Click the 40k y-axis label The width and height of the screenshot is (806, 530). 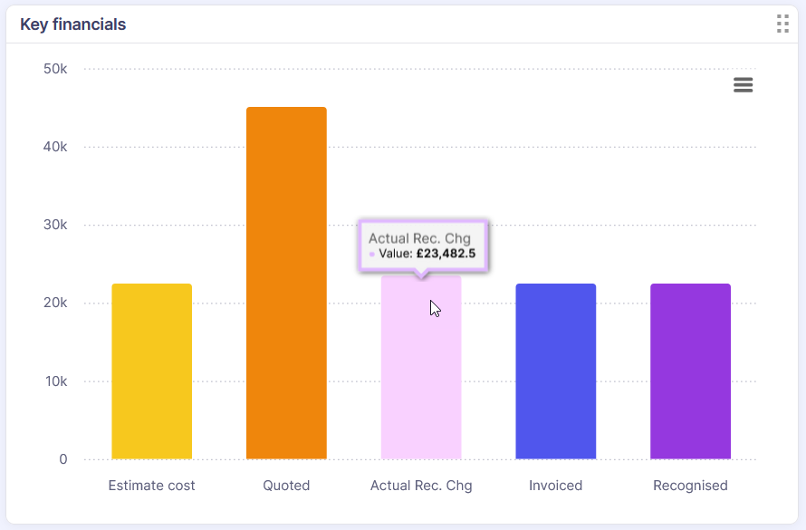pos(55,147)
